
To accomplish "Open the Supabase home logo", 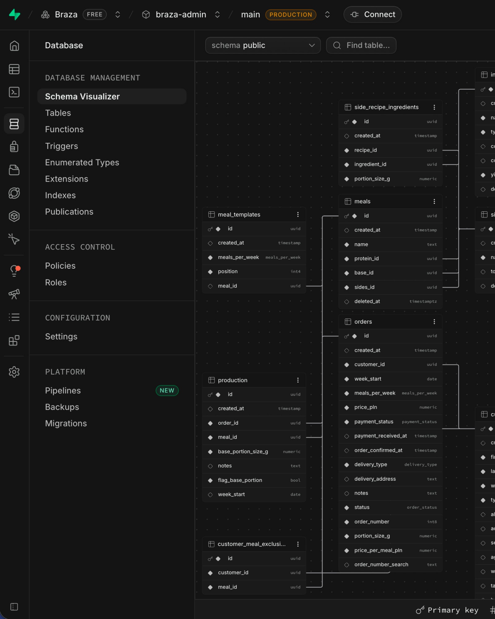I will click(15, 15).
